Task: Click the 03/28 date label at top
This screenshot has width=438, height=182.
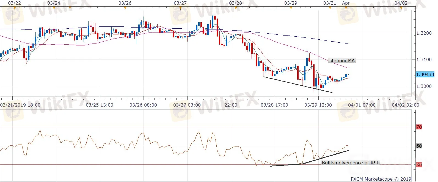Action: [x=235, y=3]
